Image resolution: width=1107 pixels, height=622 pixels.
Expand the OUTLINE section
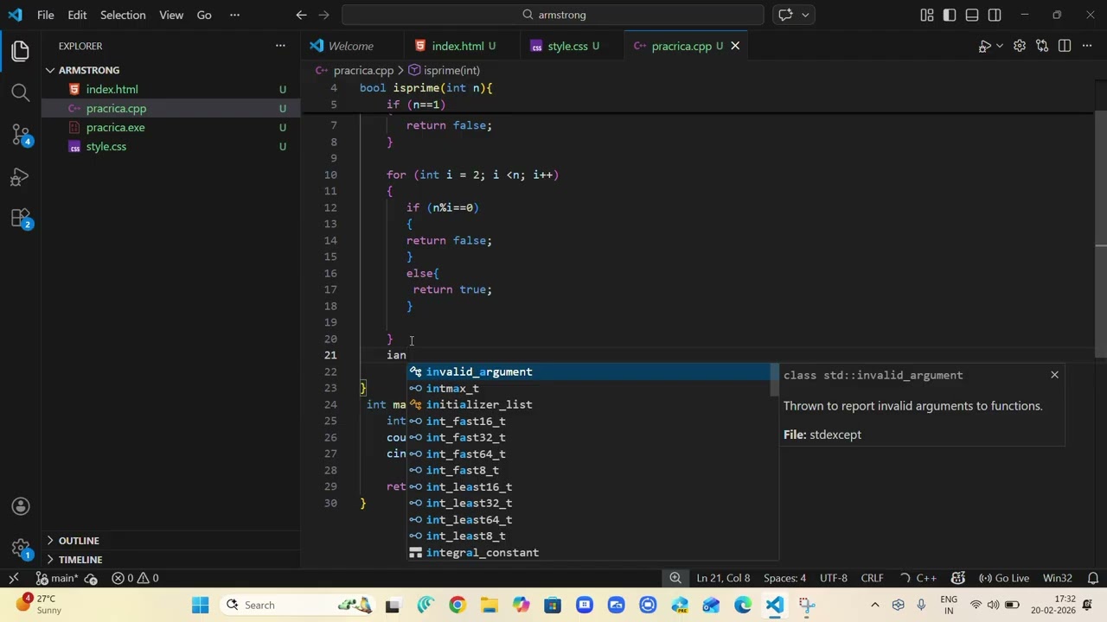point(171,540)
